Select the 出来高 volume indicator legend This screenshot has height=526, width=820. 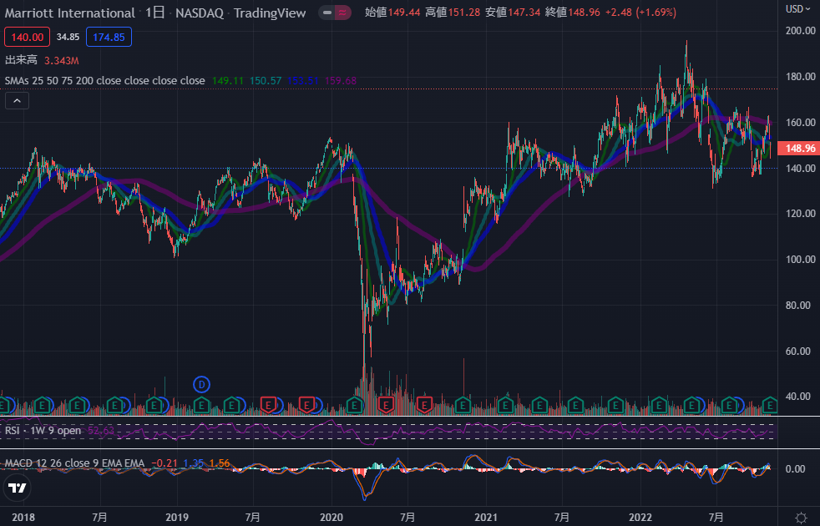coord(21,60)
